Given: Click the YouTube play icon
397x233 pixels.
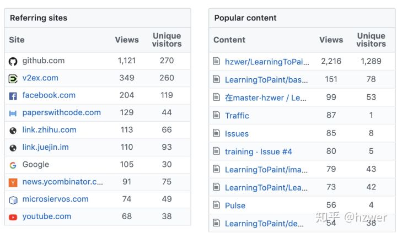Looking at the screenshot, I should coord(13,217).
